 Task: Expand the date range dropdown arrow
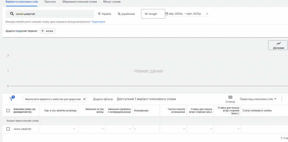[x=207, y=14]
